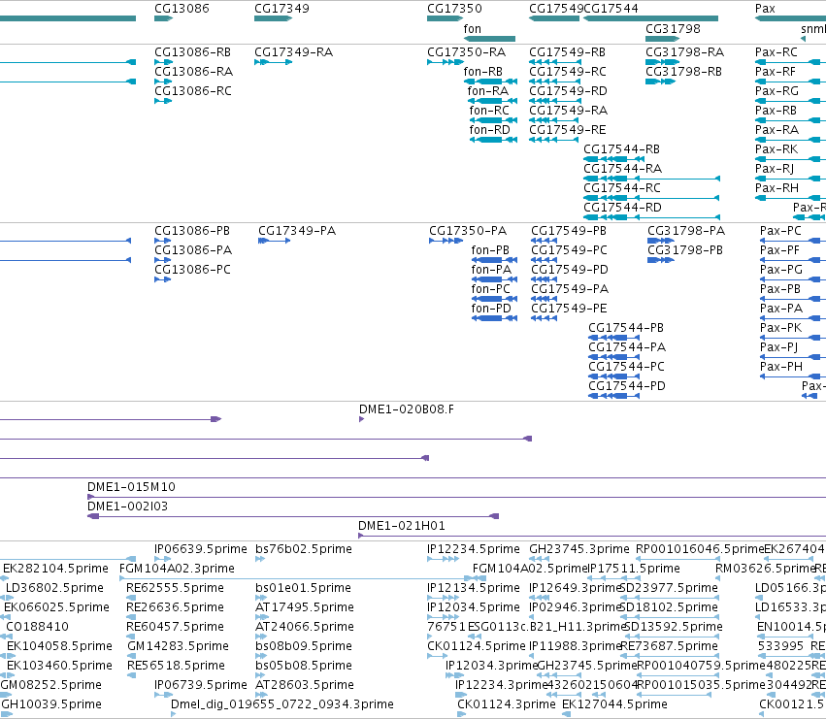Open EST CO188410

(x=37, y=628)
